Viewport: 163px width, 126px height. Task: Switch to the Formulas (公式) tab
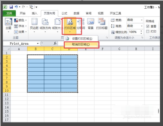[64, 13]
